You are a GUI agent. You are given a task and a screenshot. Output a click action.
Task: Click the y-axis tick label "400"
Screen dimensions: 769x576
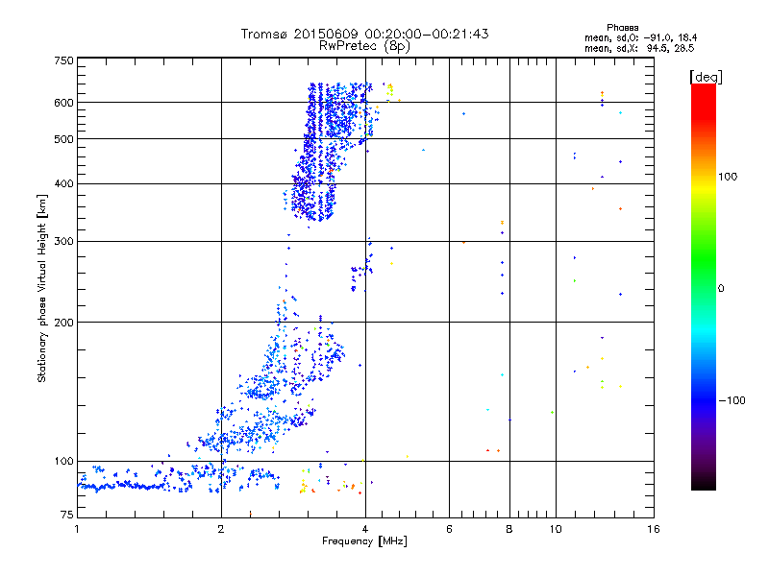click(64, 184)
